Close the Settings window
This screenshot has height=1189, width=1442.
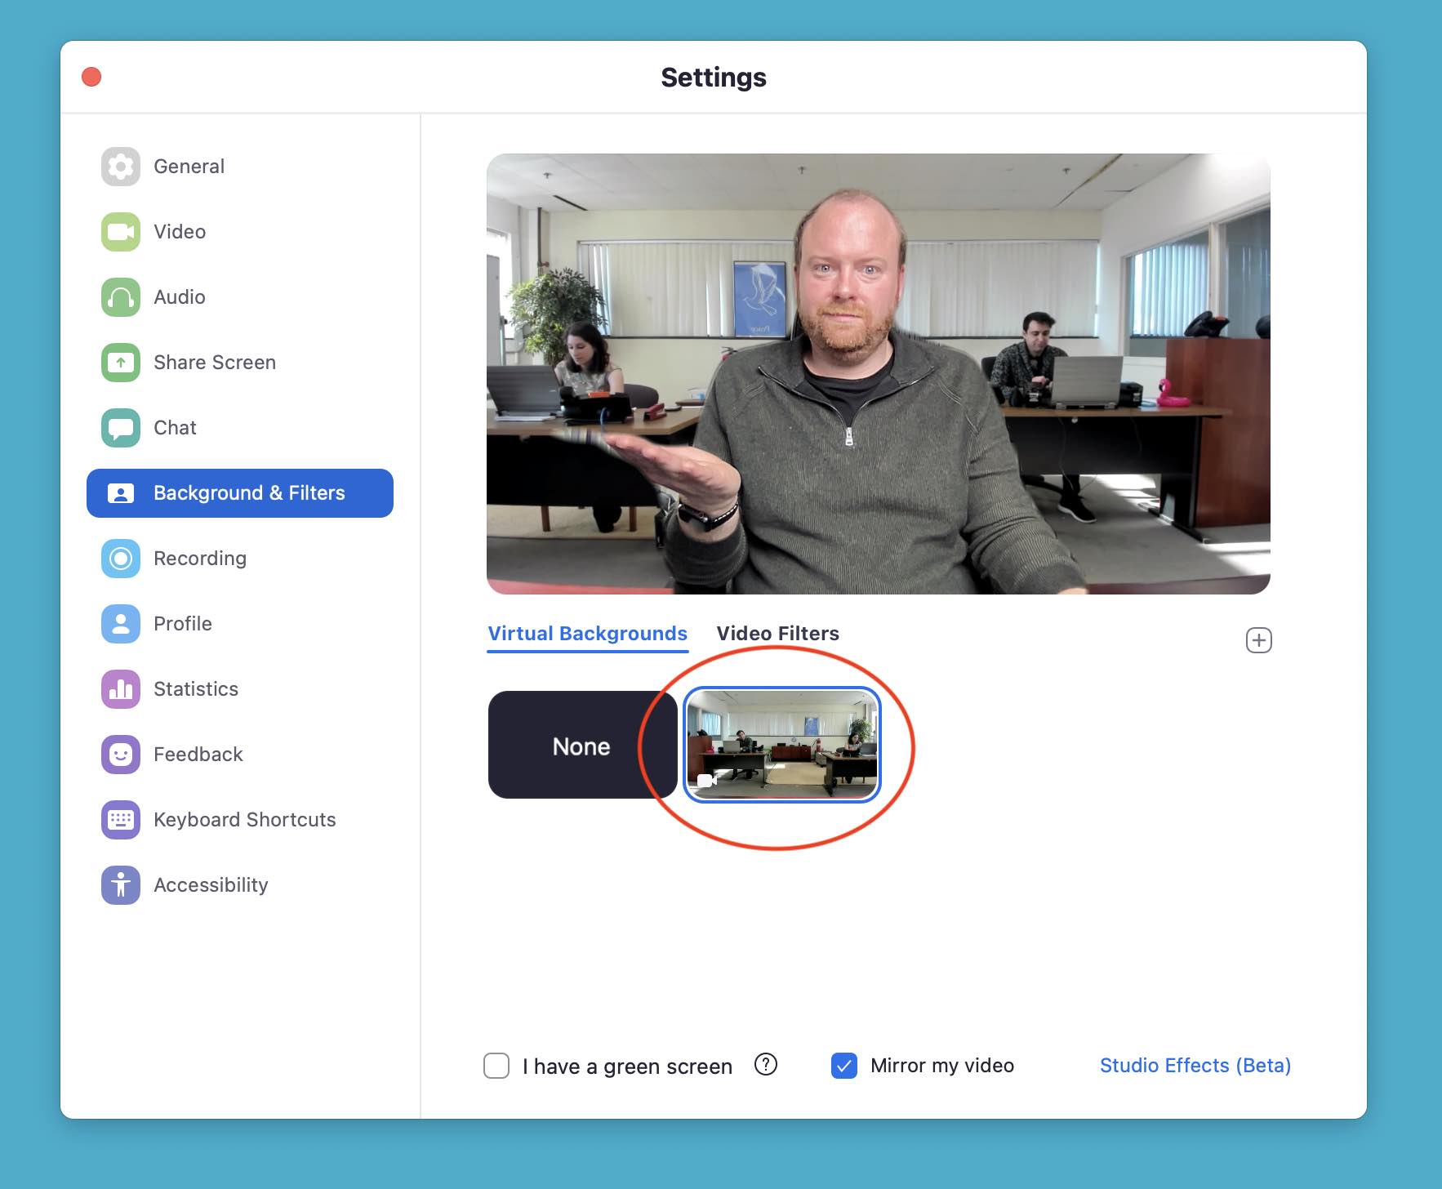(91, 77)
